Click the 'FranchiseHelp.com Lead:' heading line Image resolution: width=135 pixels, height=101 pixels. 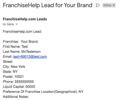point(22,32)
